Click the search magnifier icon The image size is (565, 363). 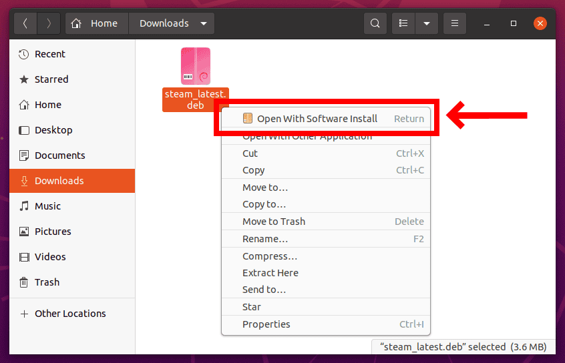pyautogui.click(x=375, y=23)
